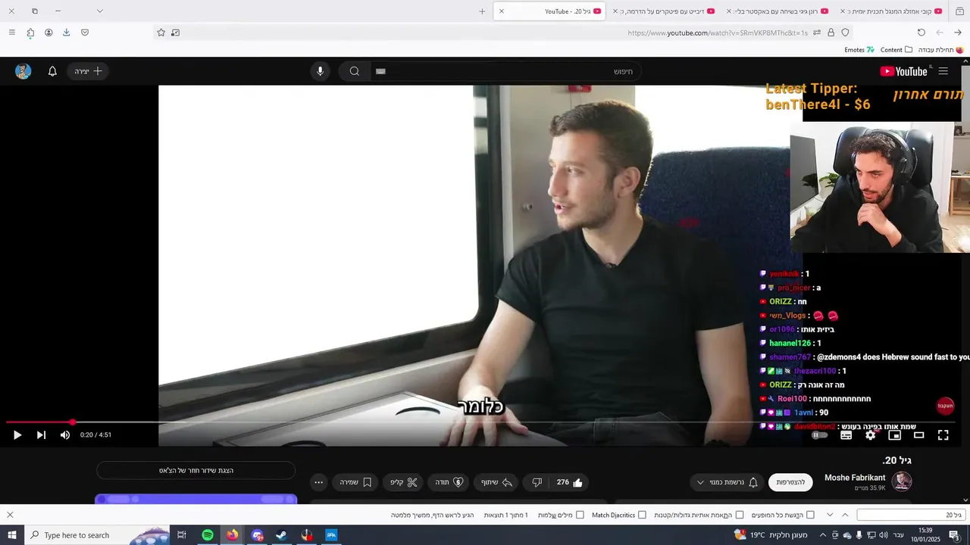
Task: Click the find bar text field
Action: click(x=910, y=515)
